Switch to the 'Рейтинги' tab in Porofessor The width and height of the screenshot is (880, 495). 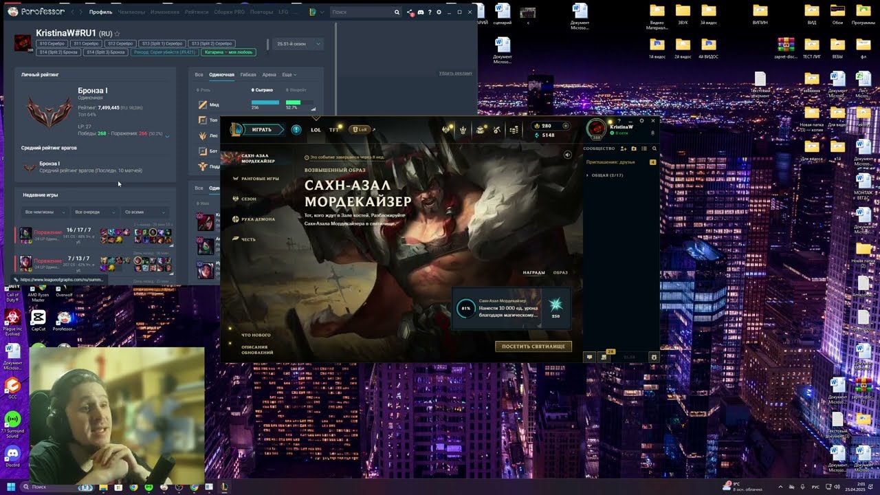(197, 12)
